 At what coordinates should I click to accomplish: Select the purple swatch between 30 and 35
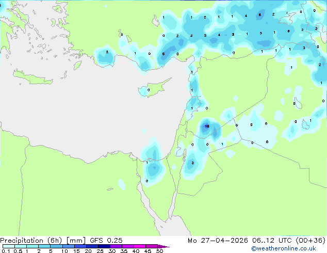click(116, 246)
